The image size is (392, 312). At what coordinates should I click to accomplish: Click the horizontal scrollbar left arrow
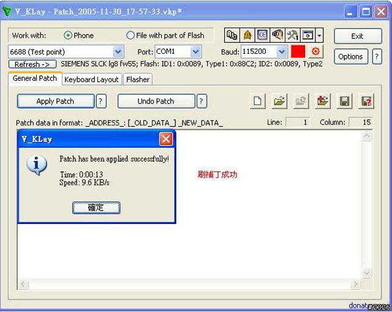click(23, 284)
